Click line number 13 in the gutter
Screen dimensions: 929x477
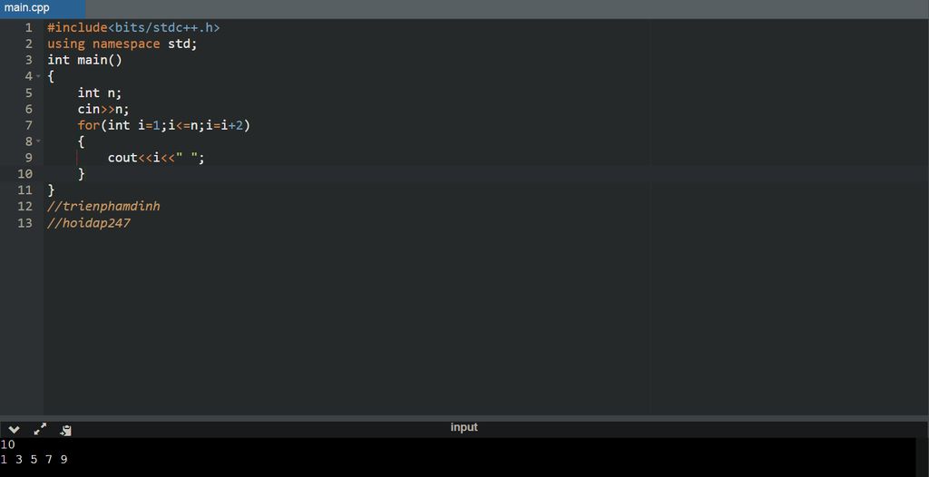tap(25, 223)
